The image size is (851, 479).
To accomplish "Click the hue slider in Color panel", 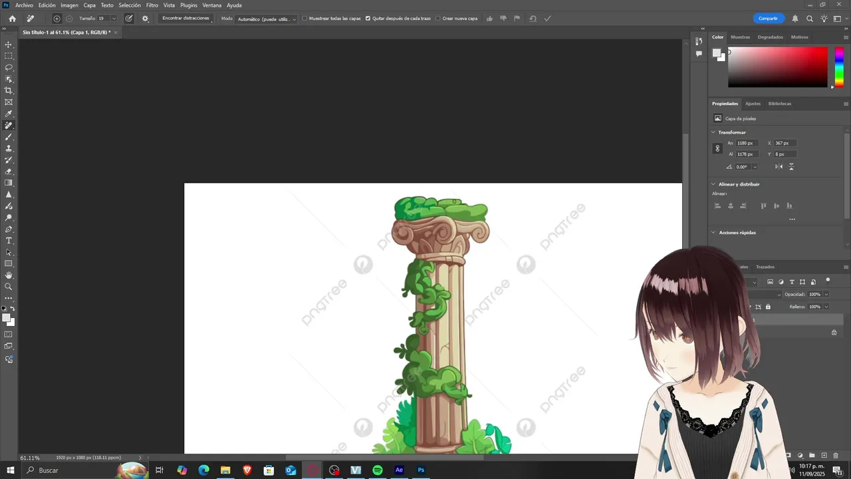I will tap(839, 67).
